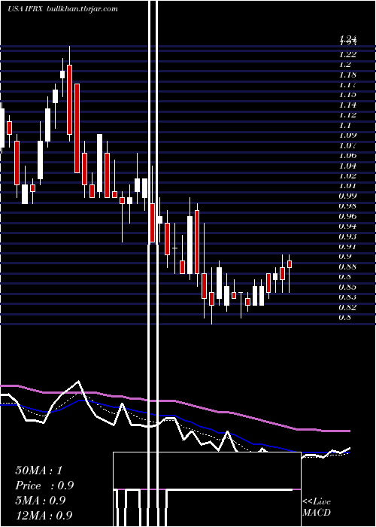Click the 0.88 price axis label
This screenshot has width=376, height=527.
347,267
